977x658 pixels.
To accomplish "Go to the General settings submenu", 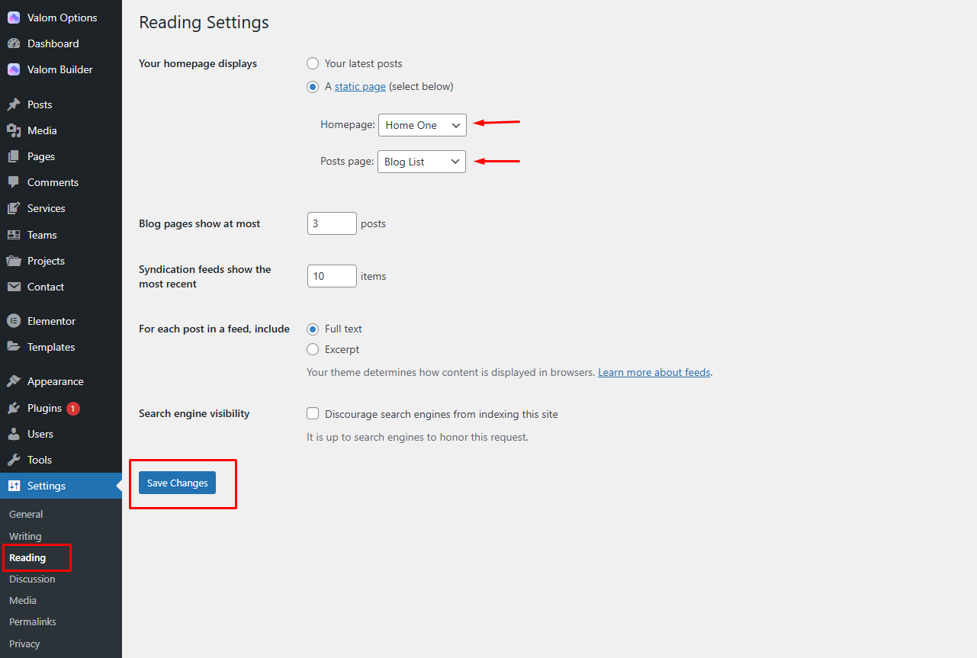I will click(x=26, y=514).
